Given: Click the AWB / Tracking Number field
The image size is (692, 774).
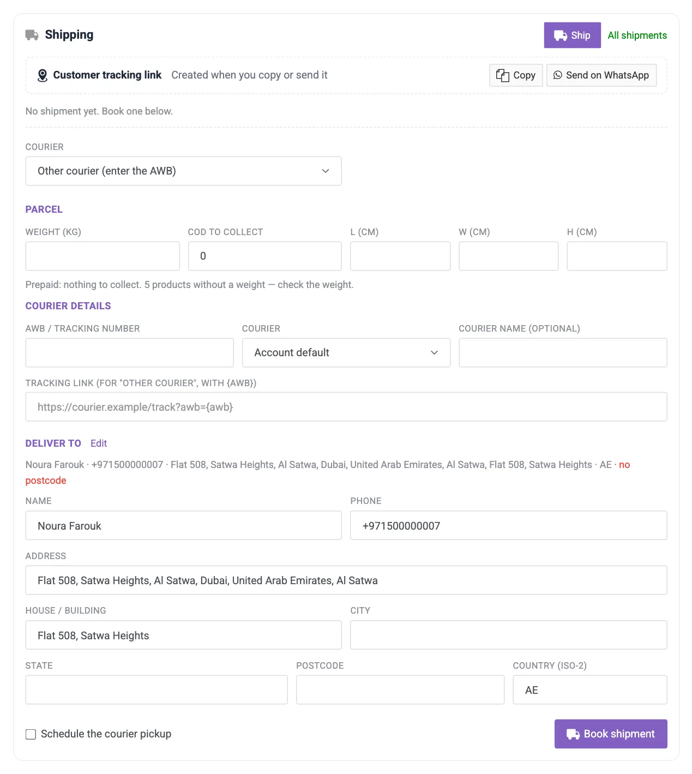Looking at the screenshot, I should tap(129, 353).
